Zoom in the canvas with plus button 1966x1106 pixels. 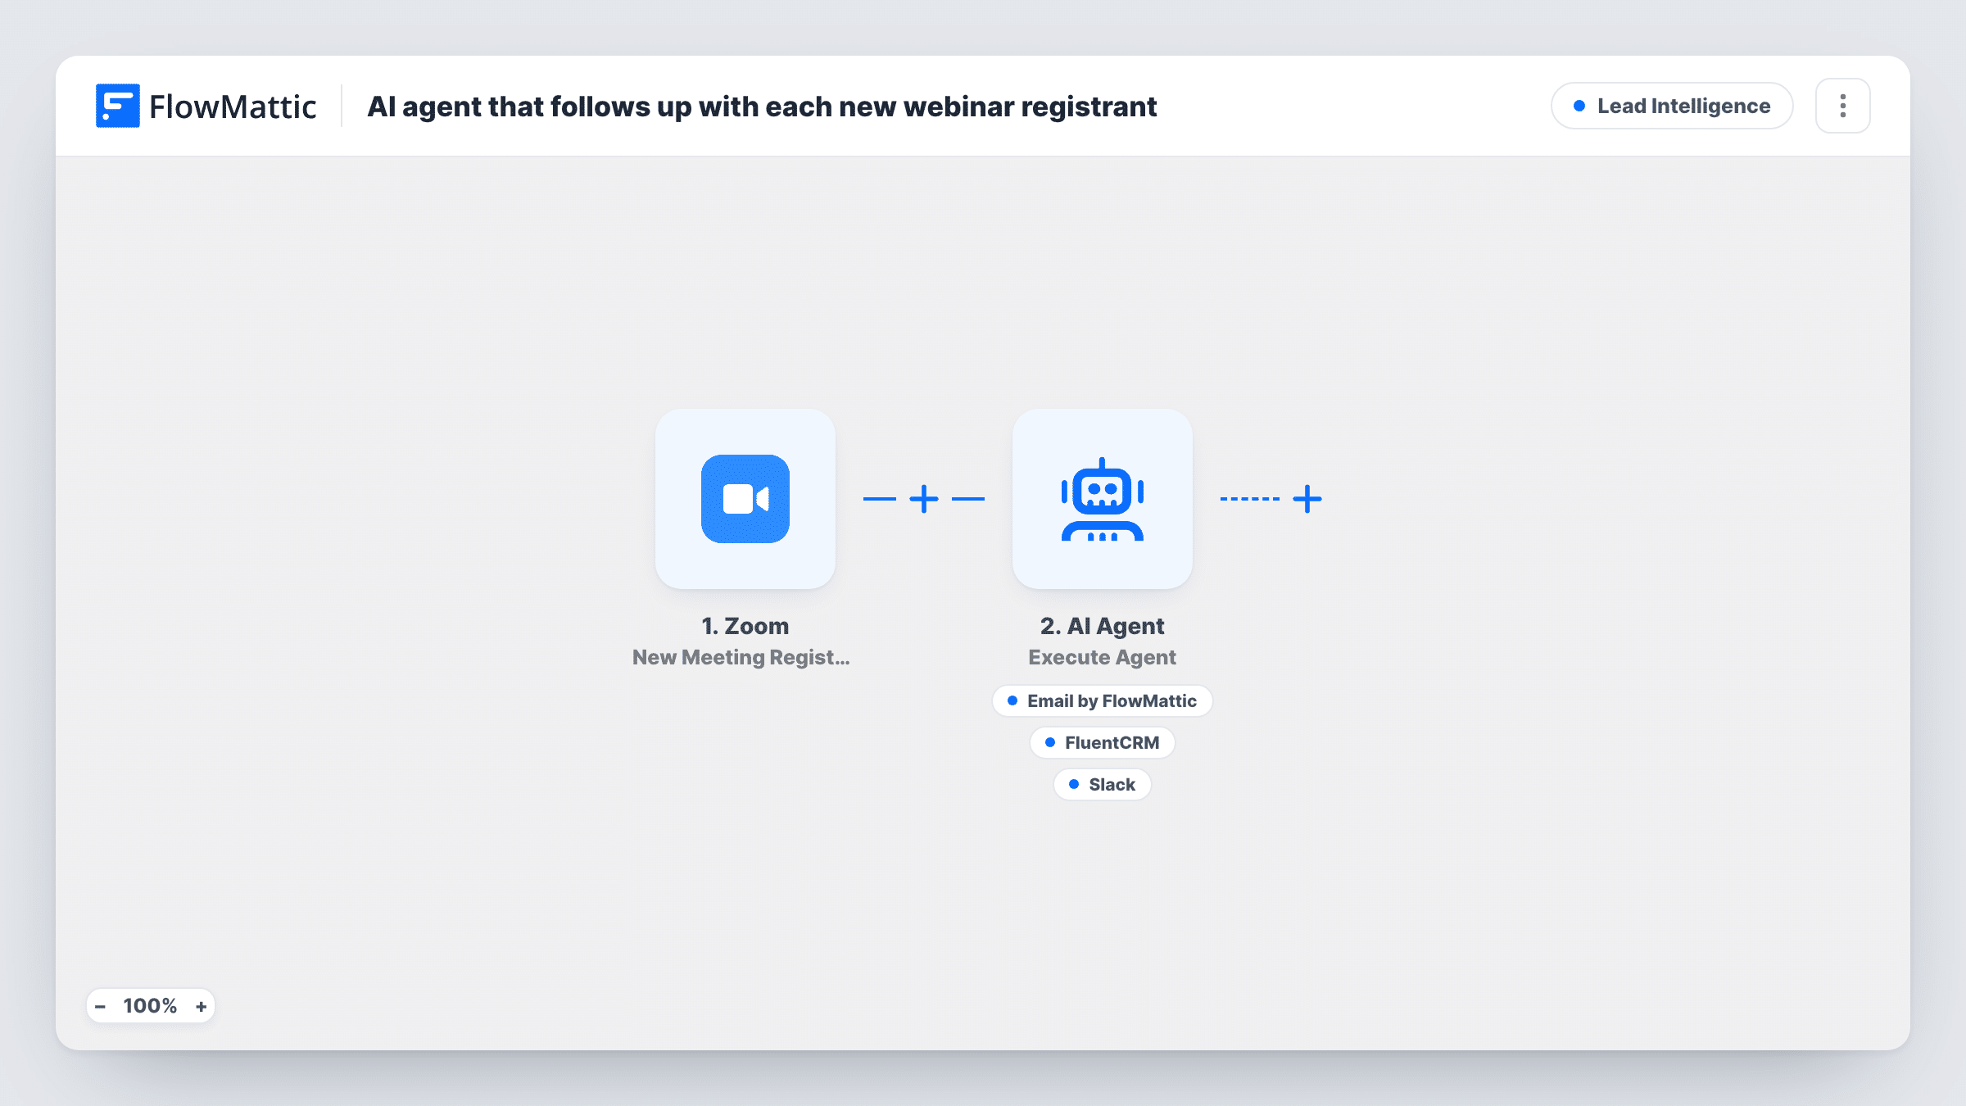(x=201, y=1006)
